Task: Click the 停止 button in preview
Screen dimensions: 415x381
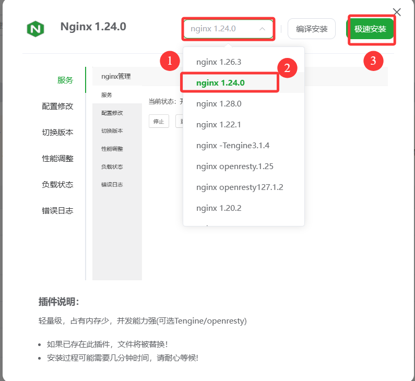Action: pyautogui.click(x=159, y=121)
